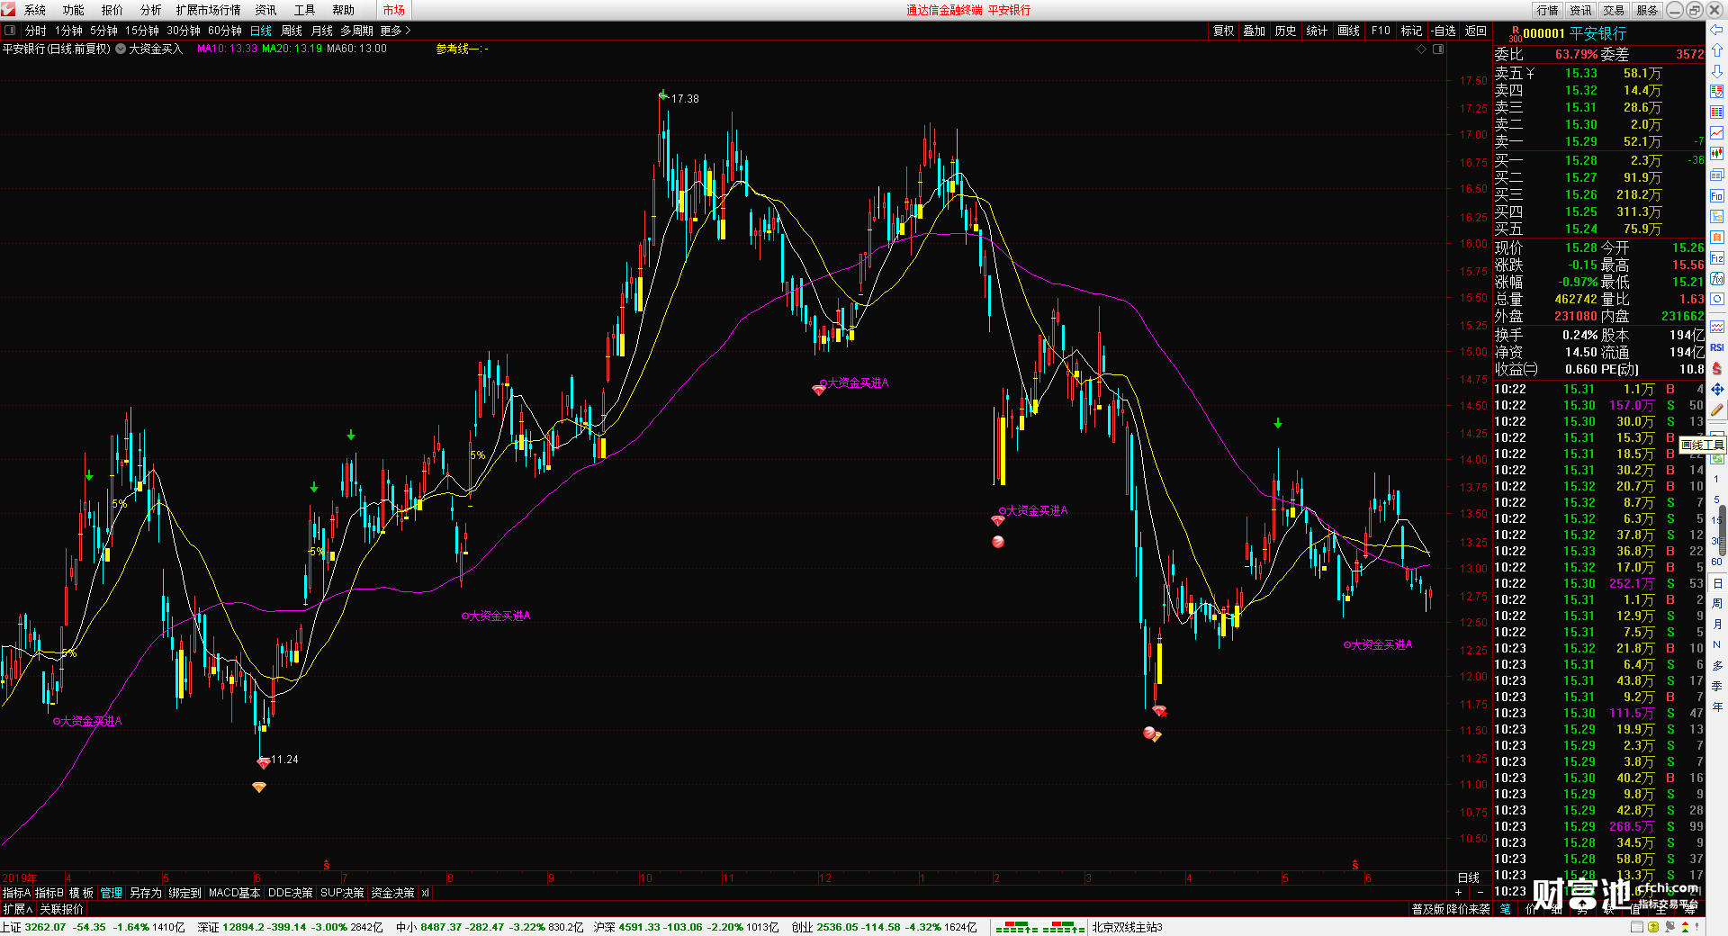Open the 报价 menu

tap(112, 10)
